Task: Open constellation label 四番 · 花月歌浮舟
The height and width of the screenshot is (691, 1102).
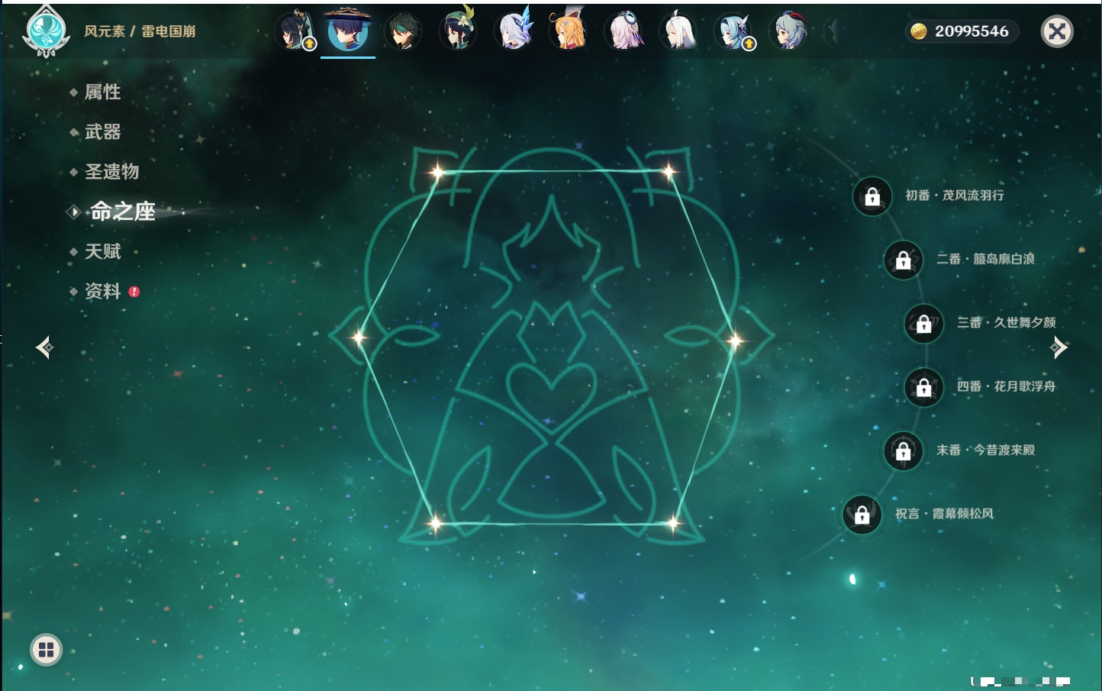Action: coord(1007,386)
